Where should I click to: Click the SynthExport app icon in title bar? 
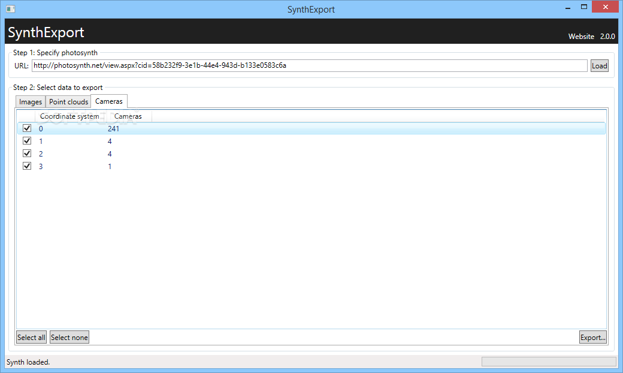11,9
